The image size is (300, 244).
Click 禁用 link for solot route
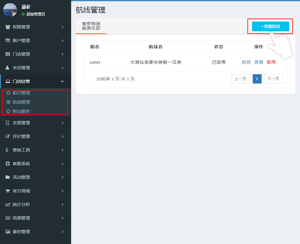(x=271, y=62)
